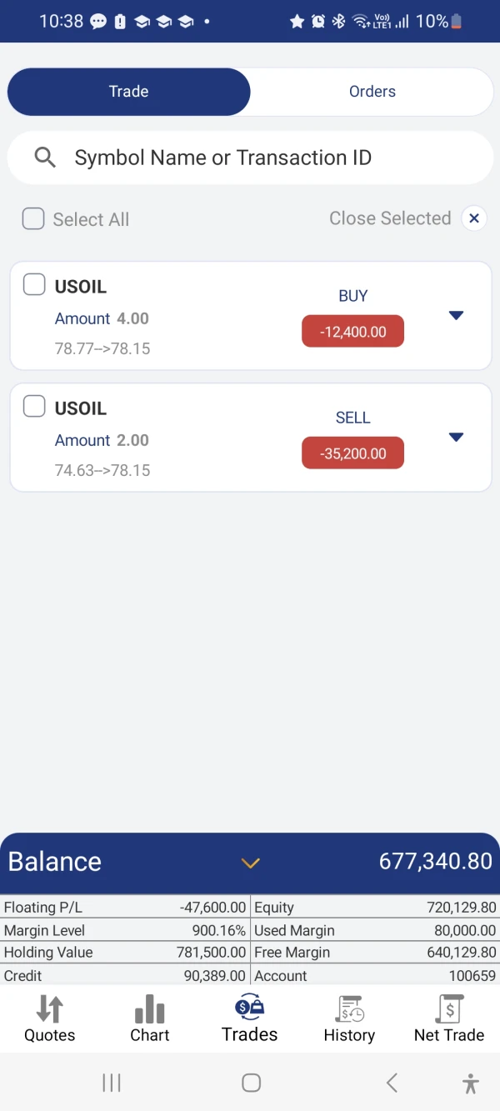
Task: Tick the USOIL BUY trade checkbox
Action: pos(34,285)
